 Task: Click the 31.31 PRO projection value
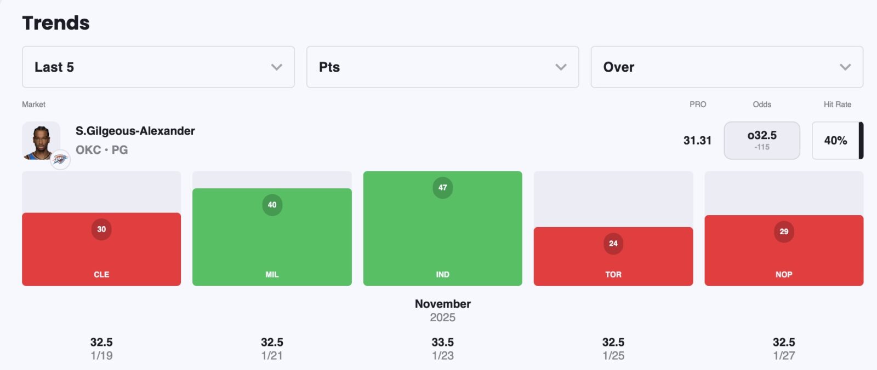697,141
